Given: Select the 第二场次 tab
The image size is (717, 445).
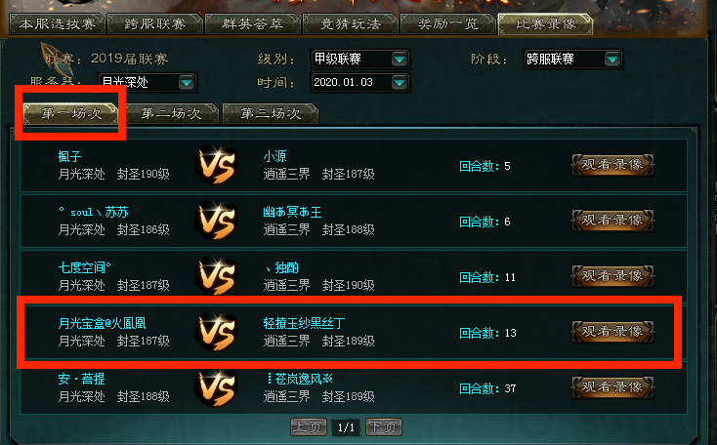Looking at the screenshot, I should coord(171,113).
